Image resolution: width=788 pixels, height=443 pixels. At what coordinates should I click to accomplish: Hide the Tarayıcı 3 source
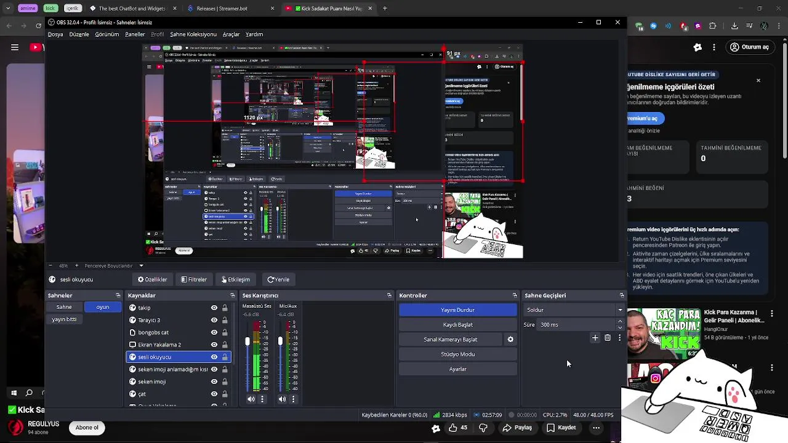[x=214, y=320]
